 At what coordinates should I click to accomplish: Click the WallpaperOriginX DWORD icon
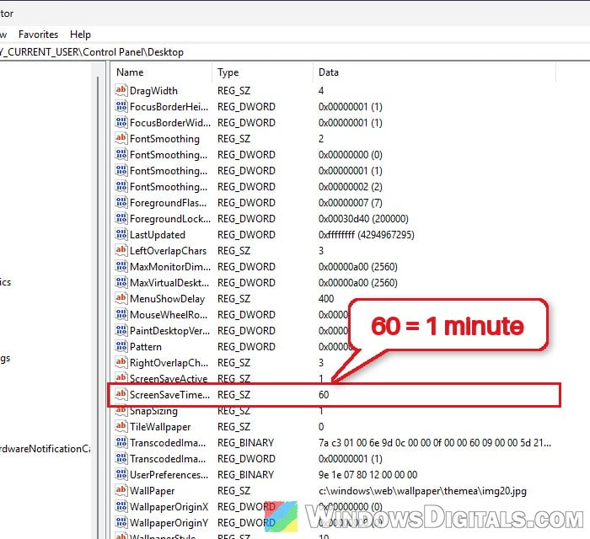pos(121,506)
